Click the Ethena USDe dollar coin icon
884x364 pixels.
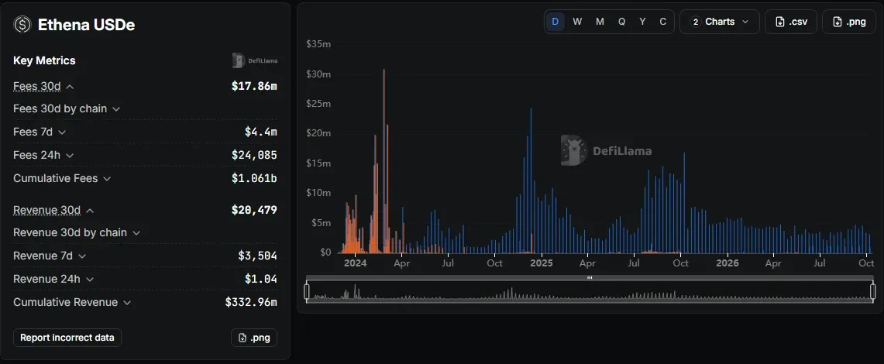(x=22, y=24)
